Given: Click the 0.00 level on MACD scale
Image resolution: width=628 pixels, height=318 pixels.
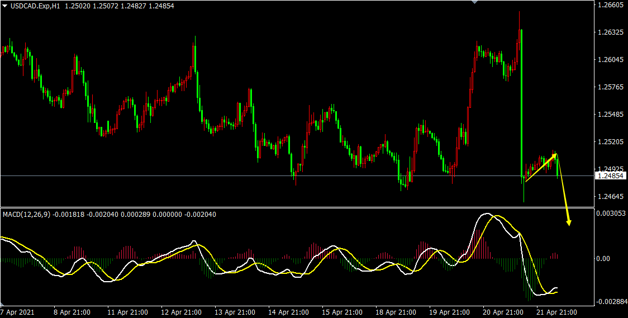Looking at the screenshot, I should point(603,259).
